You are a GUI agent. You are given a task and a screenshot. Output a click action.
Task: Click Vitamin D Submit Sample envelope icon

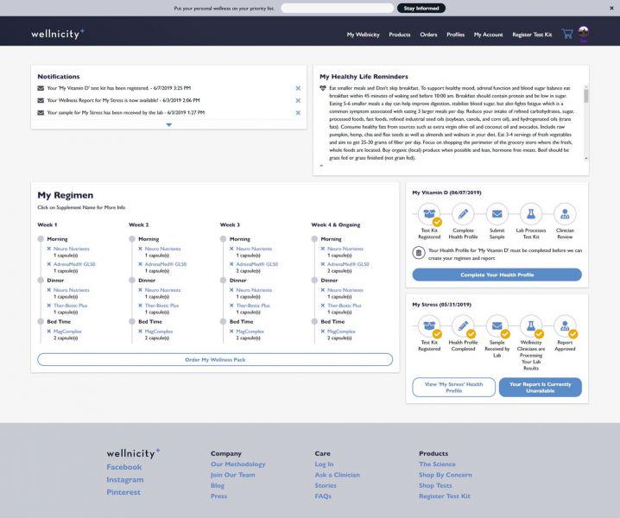[497, 214]
